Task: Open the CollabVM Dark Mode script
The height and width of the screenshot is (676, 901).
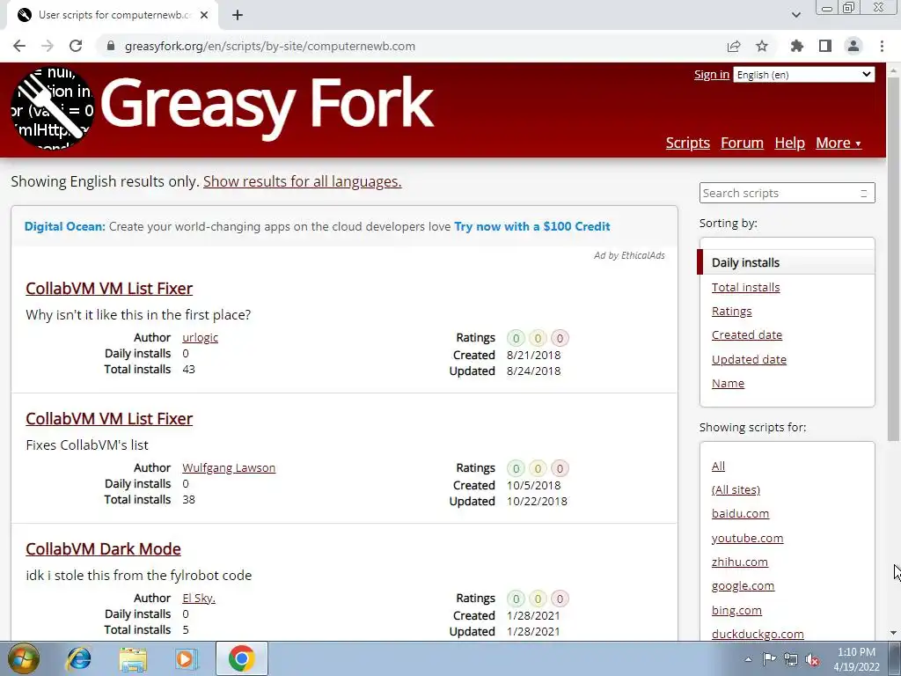Action: (104, 549)
